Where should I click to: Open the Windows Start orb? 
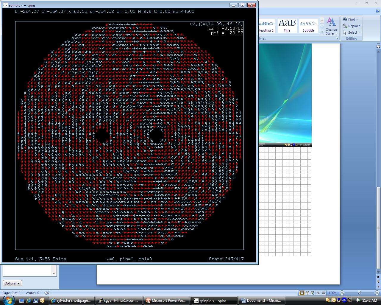click(x=8, y=300)
